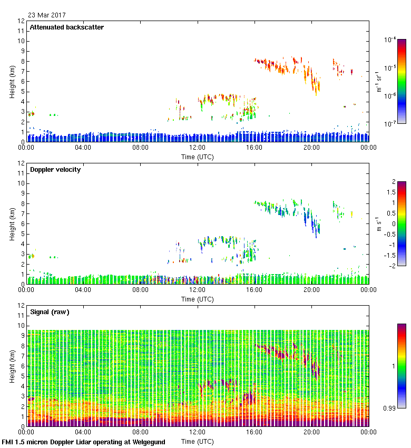Click the "Attenuated backscatter" panel title
The image size is (411, 448).
[x=66, y=27]
